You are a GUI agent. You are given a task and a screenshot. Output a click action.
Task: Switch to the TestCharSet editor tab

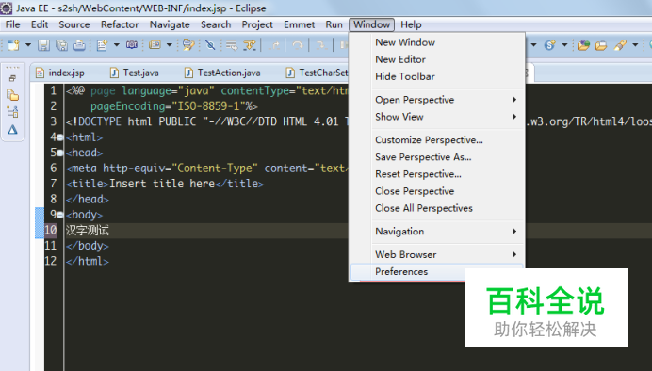click(317, 73)
